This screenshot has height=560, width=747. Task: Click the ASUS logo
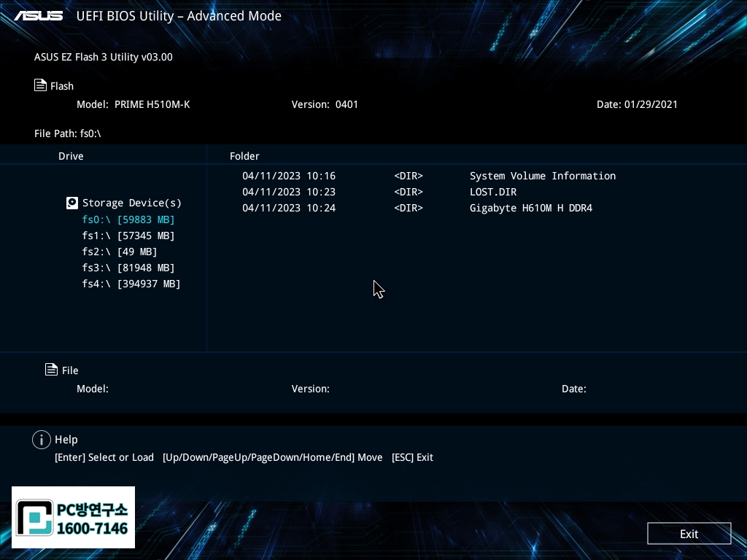click(38, 16)
